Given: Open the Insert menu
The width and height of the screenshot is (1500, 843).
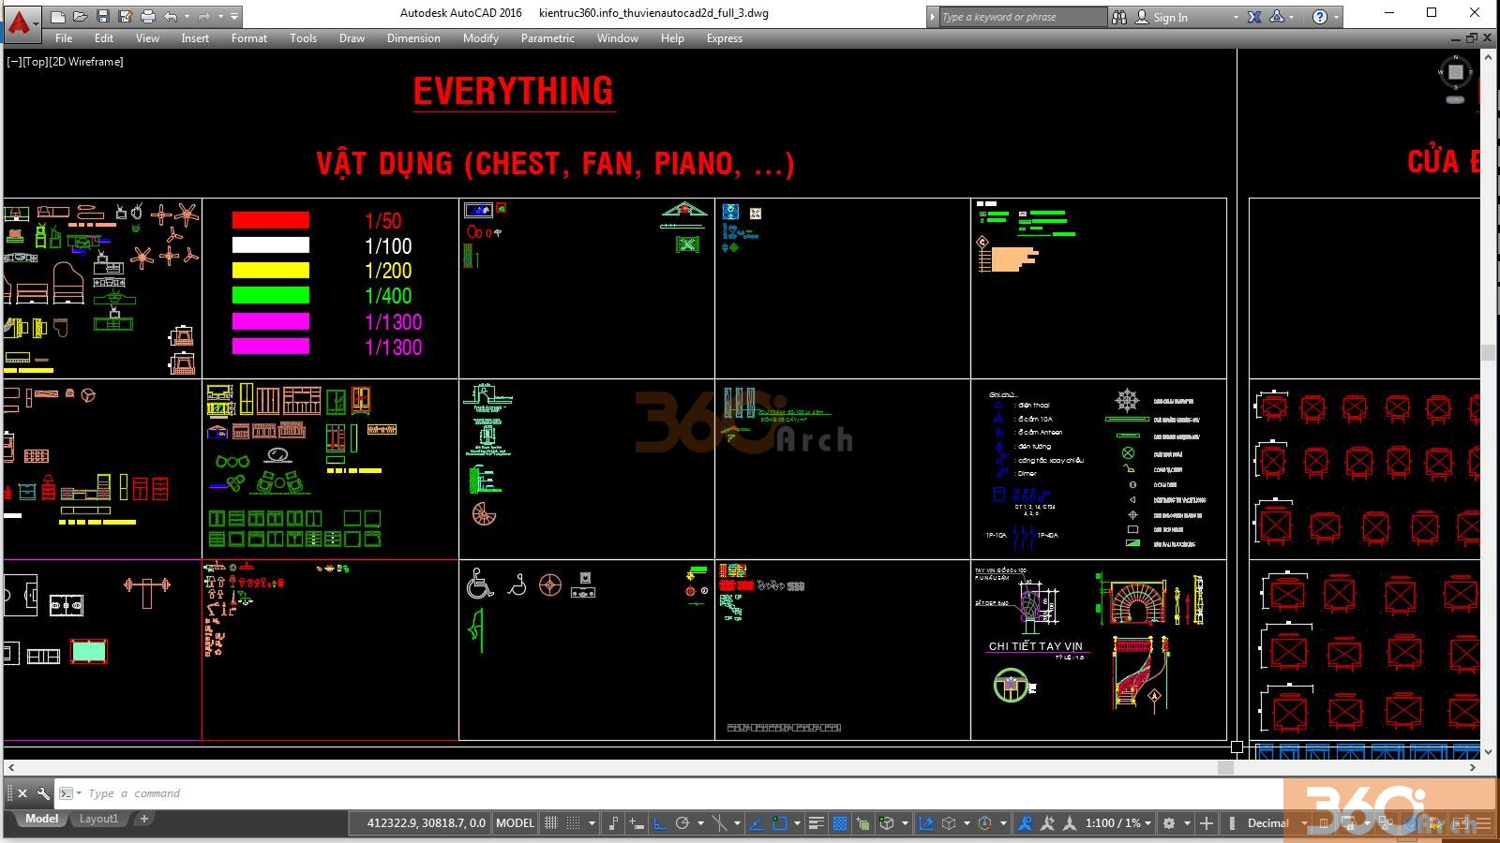Looking at the screenshot, I should 195,38.
